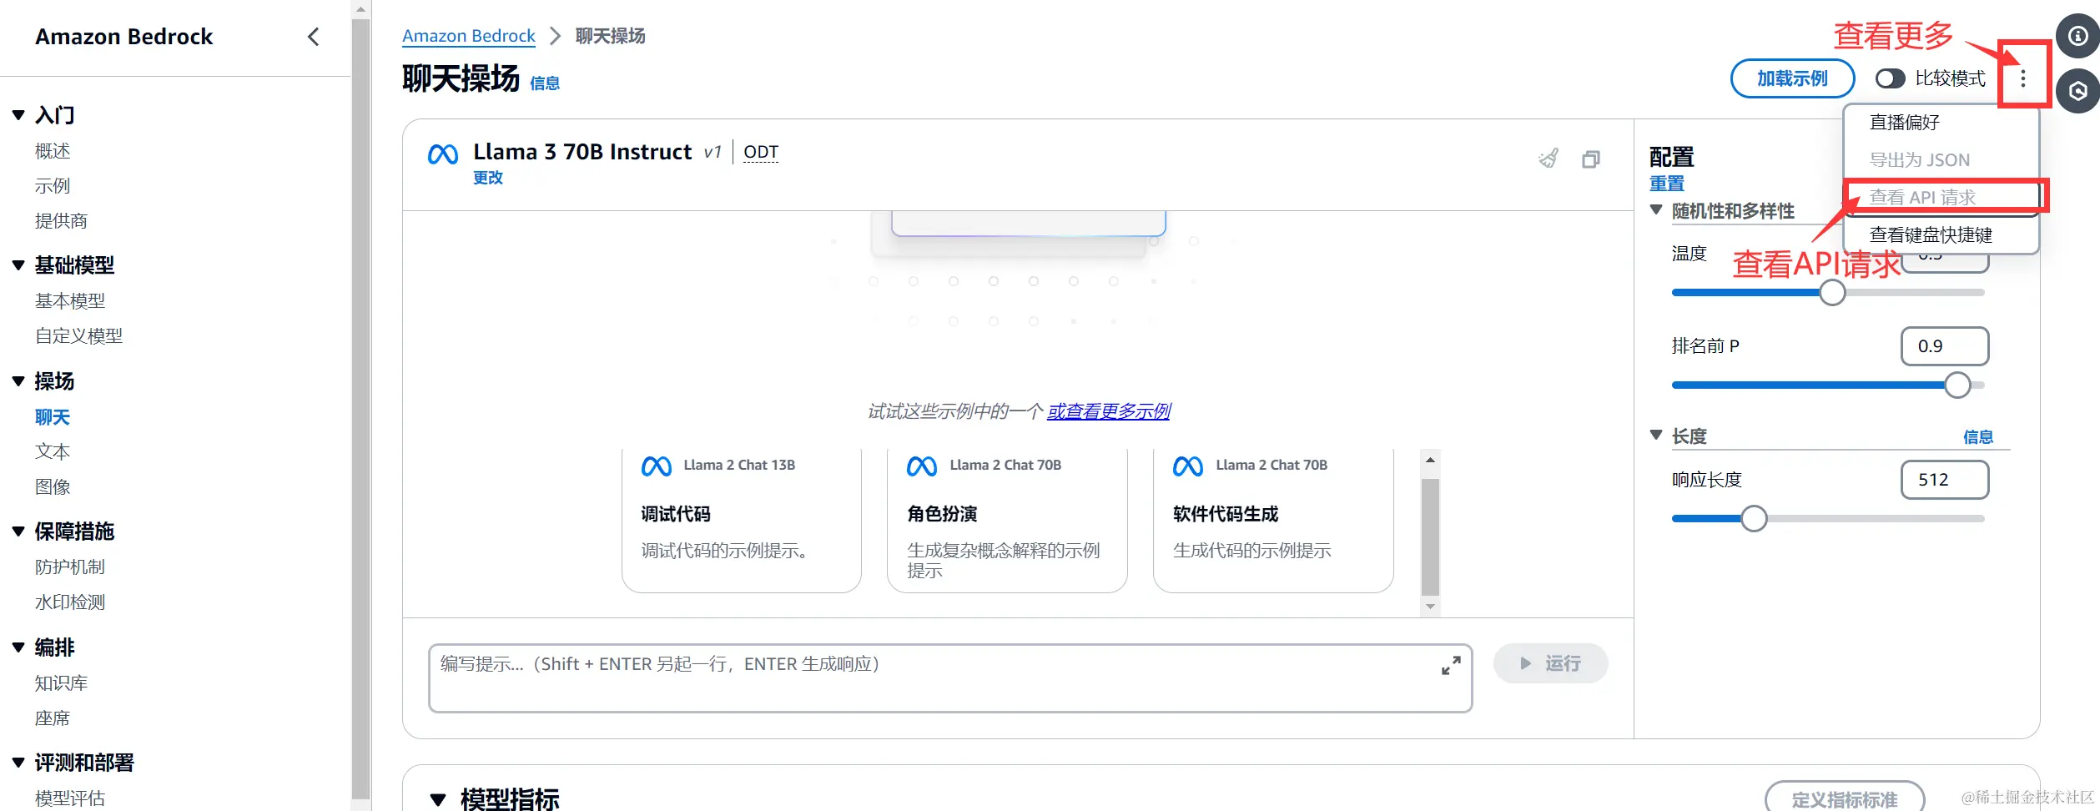Click the Meta logo of Llama 3 70B
The height and width of the screenshot is (811, 2100).
pos(443,154)
